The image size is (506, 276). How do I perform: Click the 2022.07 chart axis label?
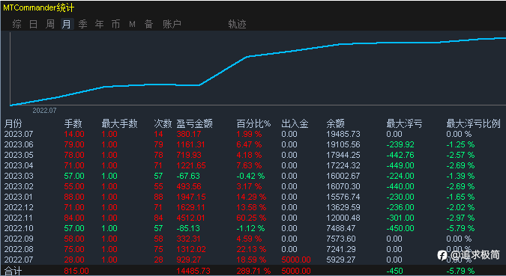[44, 111]
